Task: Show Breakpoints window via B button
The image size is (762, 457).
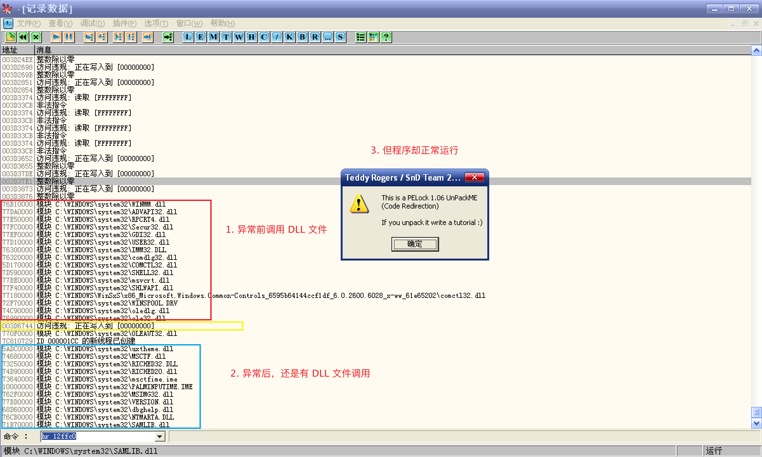Action: 302,37
